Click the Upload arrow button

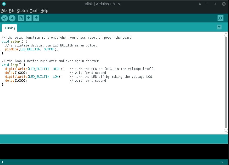coord(12,18)
